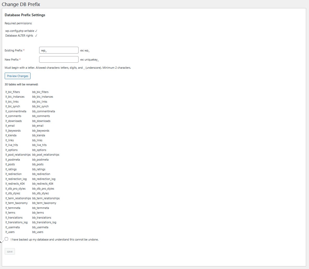Click the '30 tables will be renamed' text
This screenshot has height=269, width=309.
pyautogui.click(x=21, y=84)
